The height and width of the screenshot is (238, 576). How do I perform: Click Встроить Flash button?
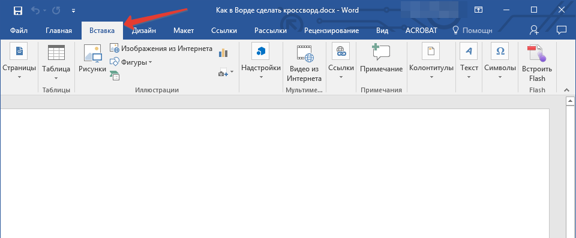[x=537, y=63]
